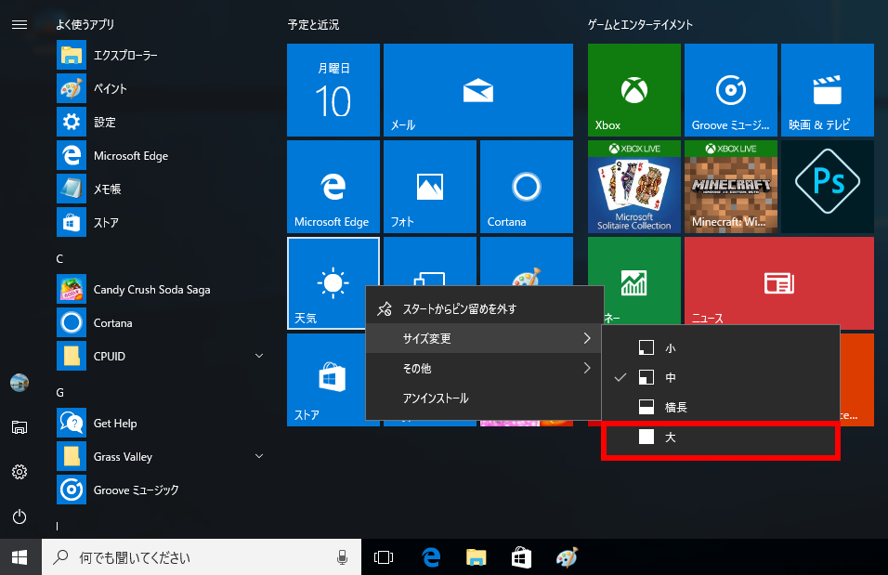Open the calendar tile showing 月曜日 10
The width and height of the screenshot is (888, 575).
click(333, 90)
